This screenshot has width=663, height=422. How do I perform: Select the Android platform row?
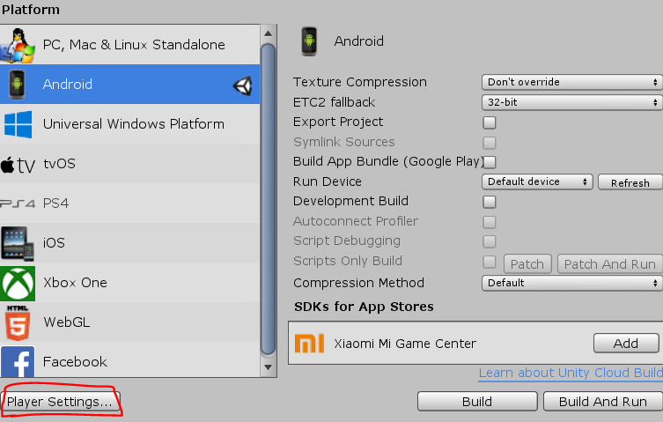[129, 85]
